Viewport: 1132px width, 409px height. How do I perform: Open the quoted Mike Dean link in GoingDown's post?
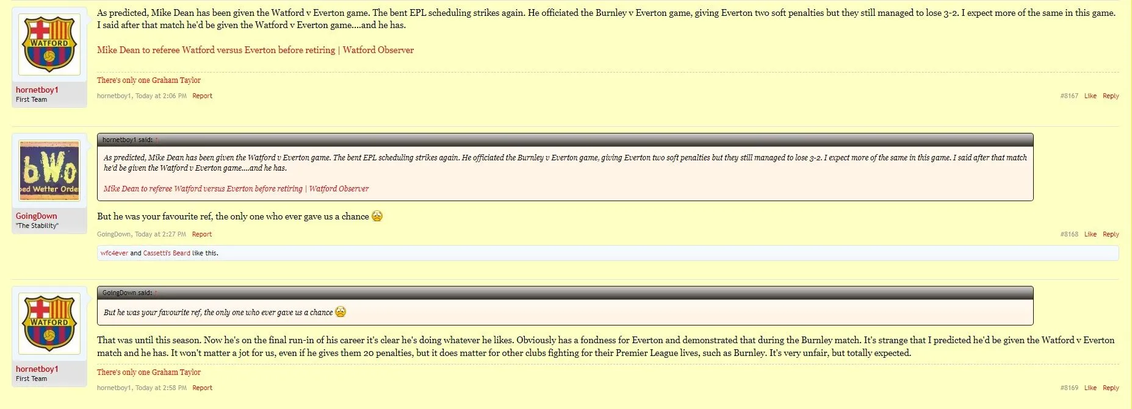click(236, 189)
